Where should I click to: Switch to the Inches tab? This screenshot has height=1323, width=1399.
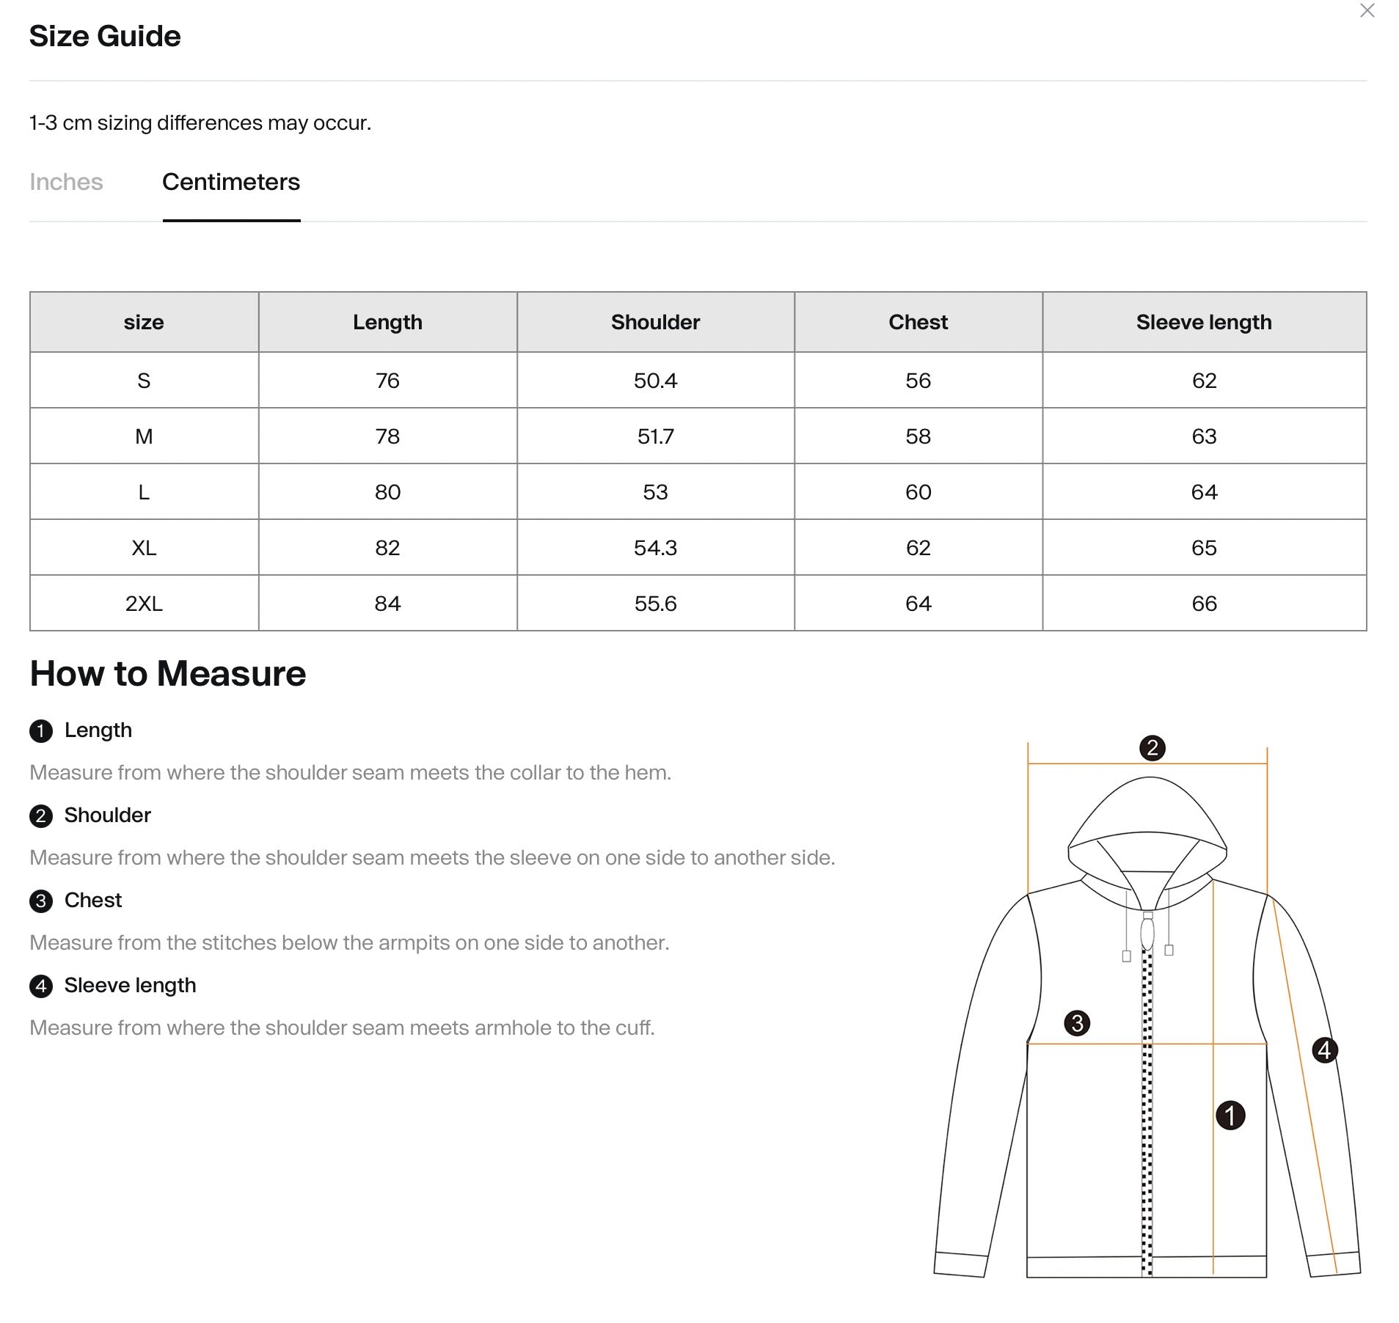[x=66, y=182]
